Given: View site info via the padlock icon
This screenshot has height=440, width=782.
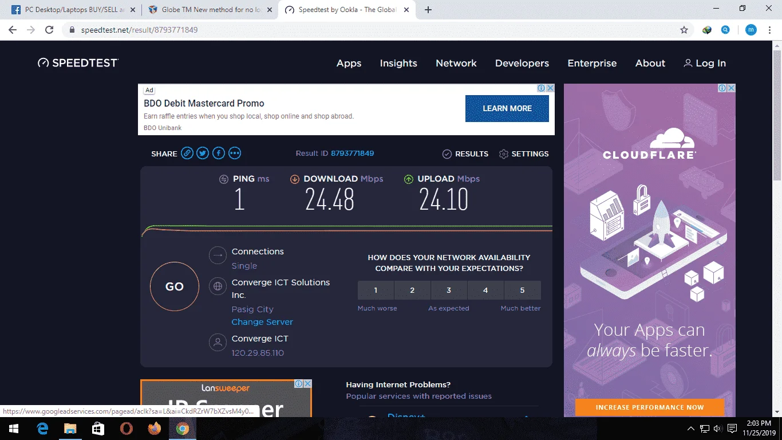Looking at the screenshot, I should point(72,30).
